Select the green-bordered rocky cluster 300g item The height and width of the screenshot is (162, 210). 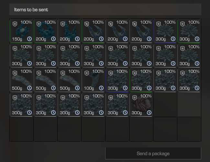click(141, 80)
